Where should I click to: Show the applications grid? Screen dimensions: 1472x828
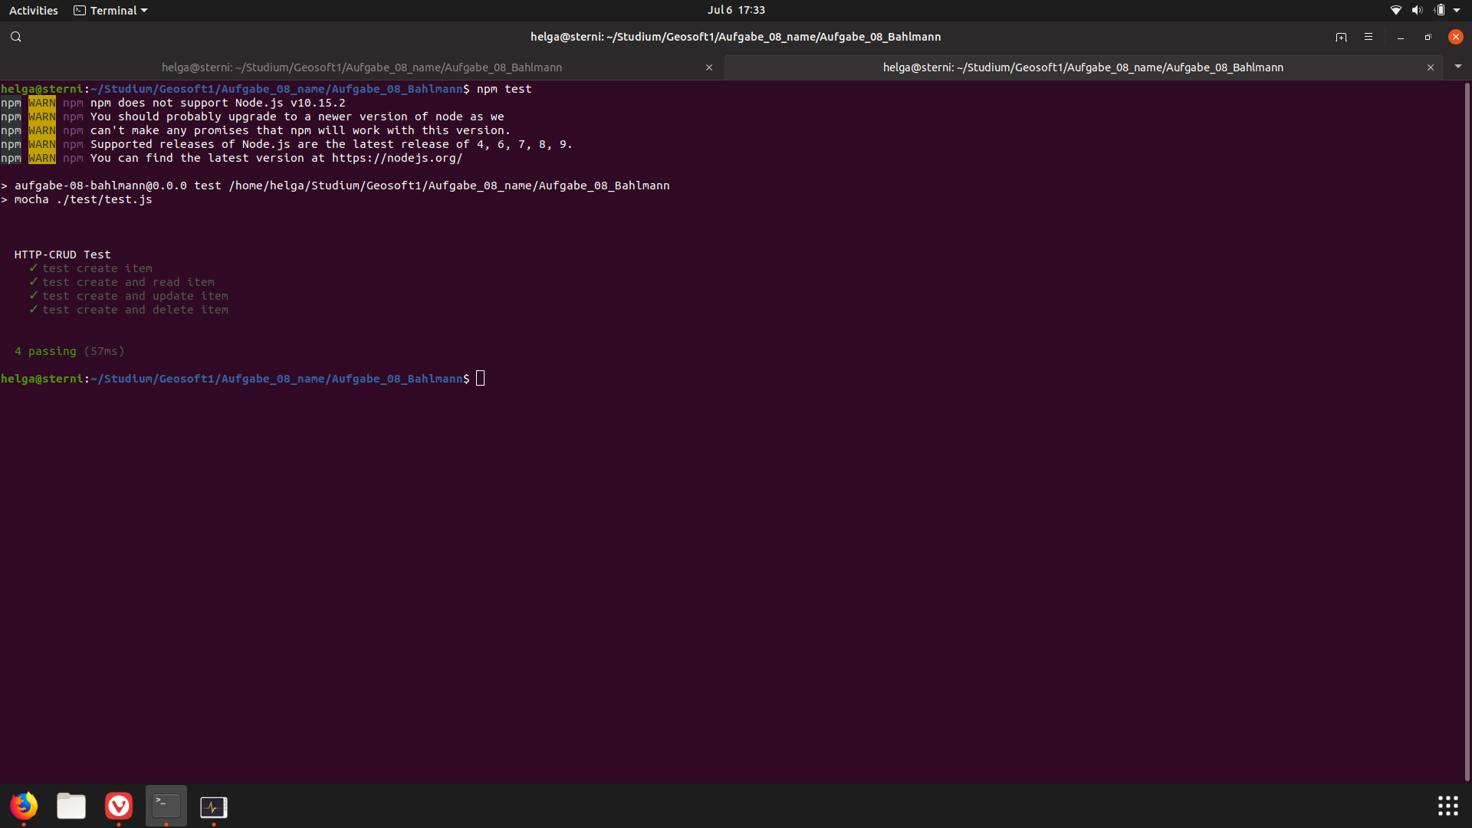coord(1447,806)
